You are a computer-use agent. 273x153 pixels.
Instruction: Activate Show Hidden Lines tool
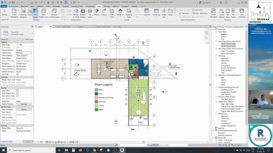[44, 13]
